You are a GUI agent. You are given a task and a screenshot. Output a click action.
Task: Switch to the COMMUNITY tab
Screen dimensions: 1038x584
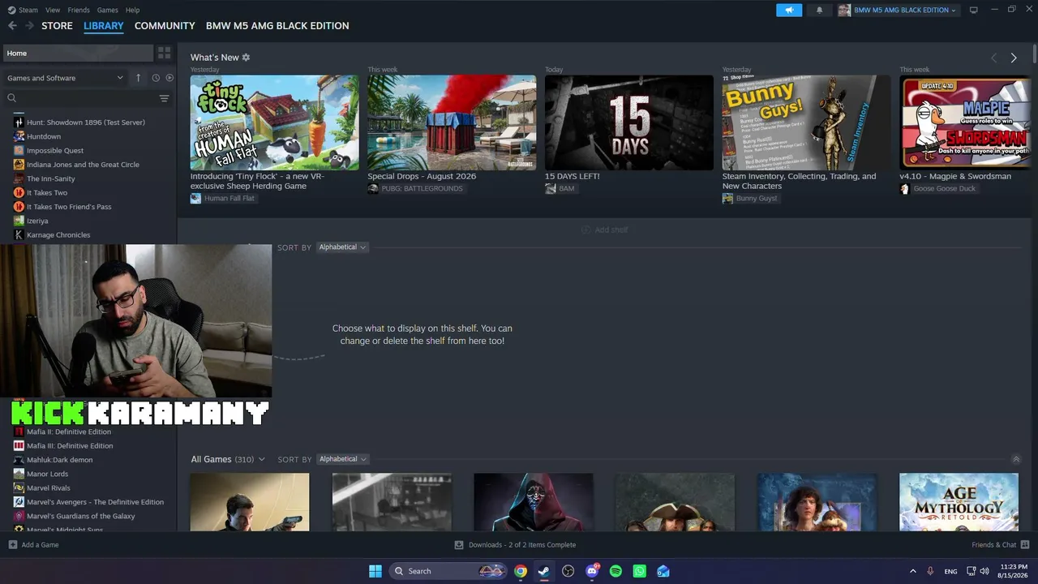pos(165,26)
